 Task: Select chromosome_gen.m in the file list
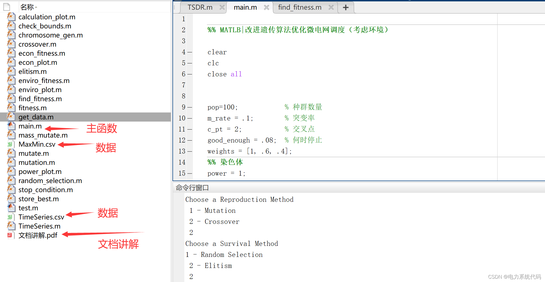click(x=50, y=35)
